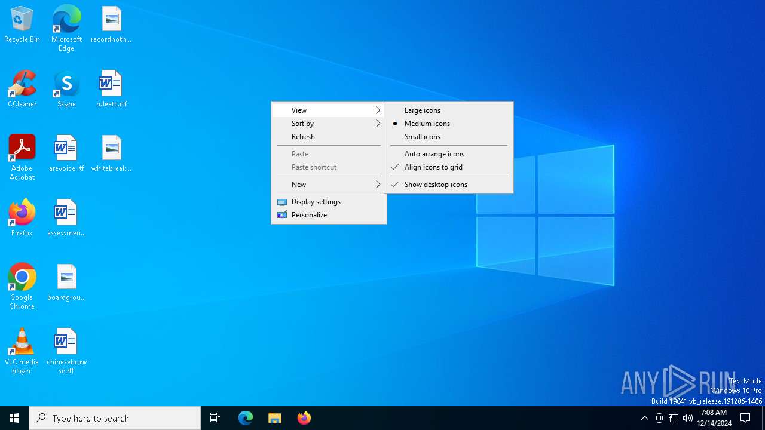Image resolution: width=765 pixels, height=430 pixels.
Task: Select the CCleaner desktop shortcut
Action: tap(22, 90)
